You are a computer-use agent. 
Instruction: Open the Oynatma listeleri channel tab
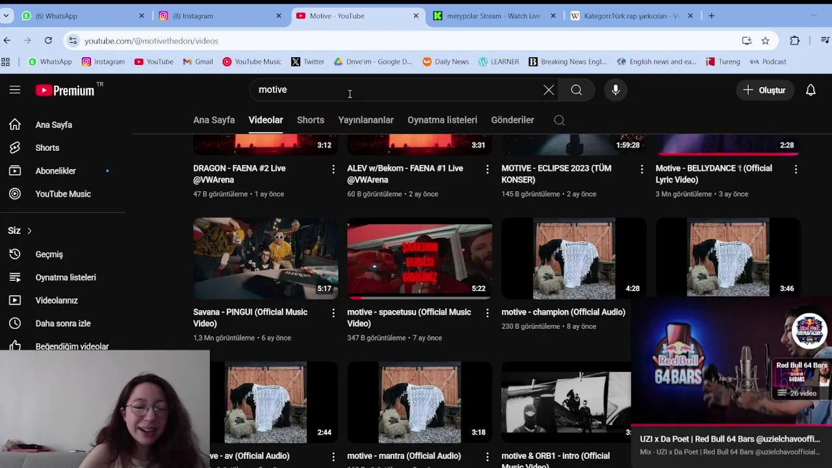(x=442, y=120)
